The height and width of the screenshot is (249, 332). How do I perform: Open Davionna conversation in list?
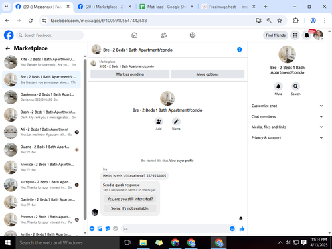(41, 97)
